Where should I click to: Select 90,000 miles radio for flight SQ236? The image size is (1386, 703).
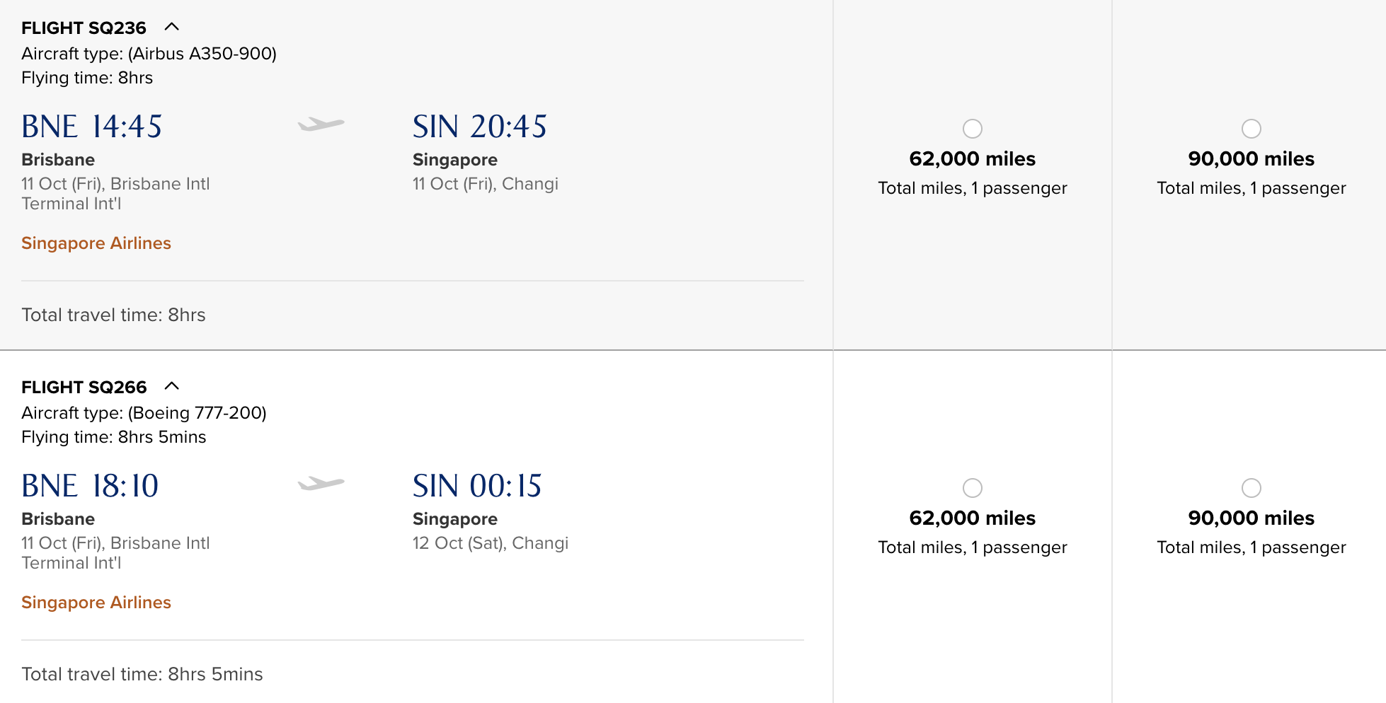[x=1252, y=129]
